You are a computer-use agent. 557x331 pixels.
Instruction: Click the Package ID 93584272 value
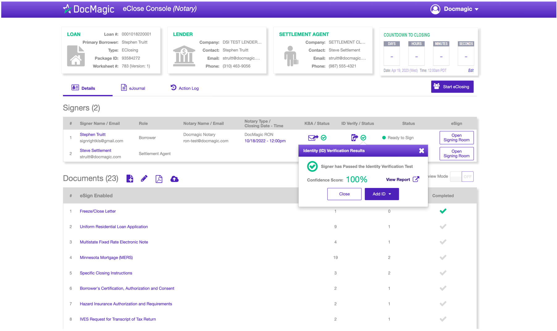(x=131, y=58)
